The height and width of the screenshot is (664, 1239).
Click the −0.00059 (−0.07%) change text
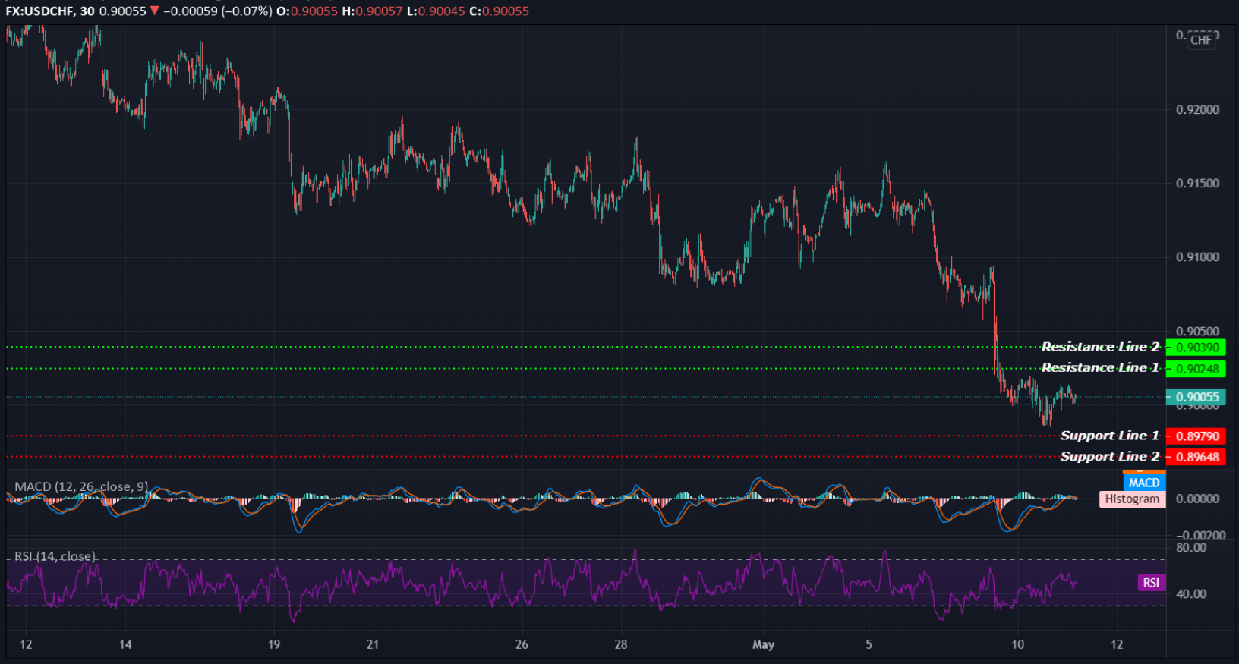coord(218,11)
